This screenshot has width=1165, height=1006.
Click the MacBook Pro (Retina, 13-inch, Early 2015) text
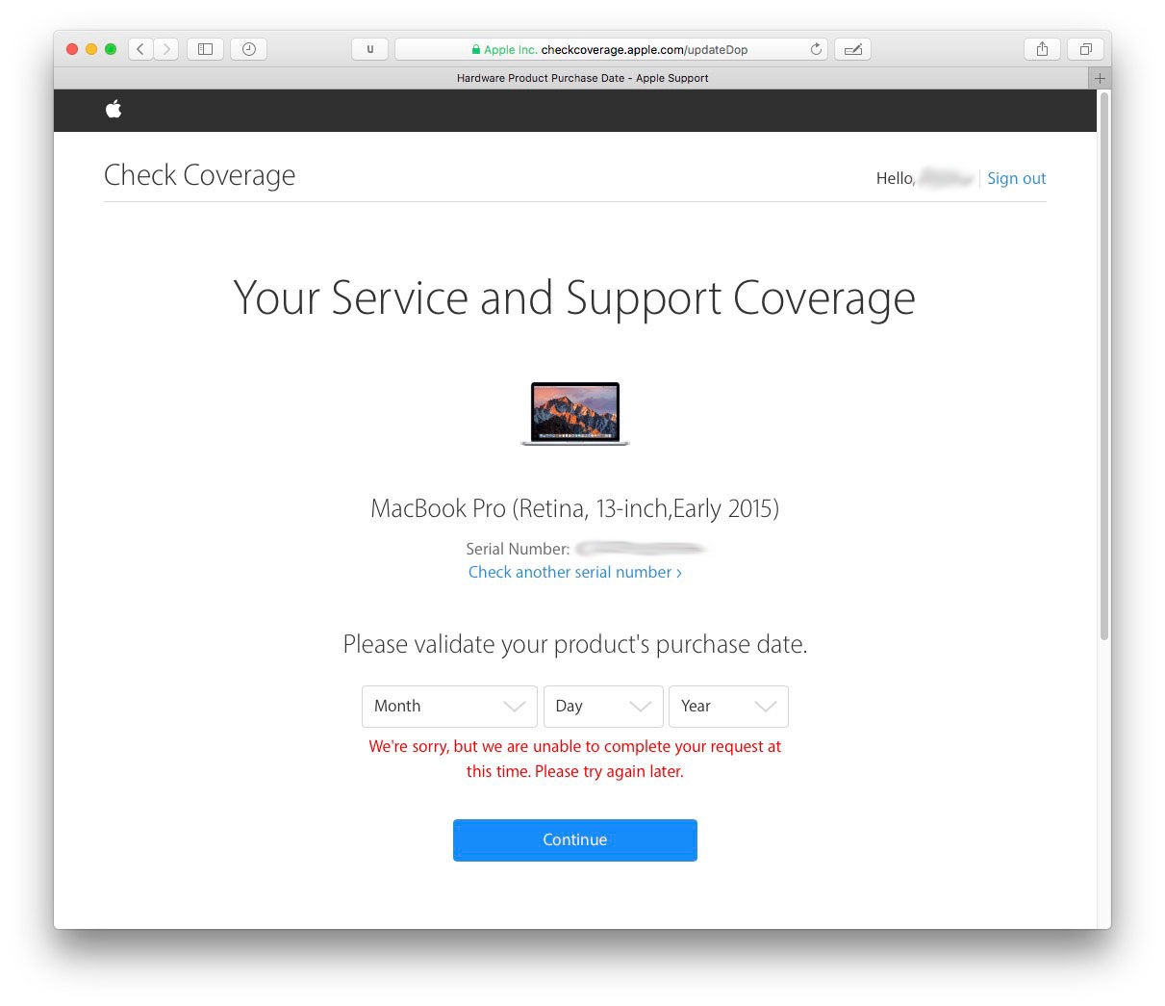(x=575, y=508)
